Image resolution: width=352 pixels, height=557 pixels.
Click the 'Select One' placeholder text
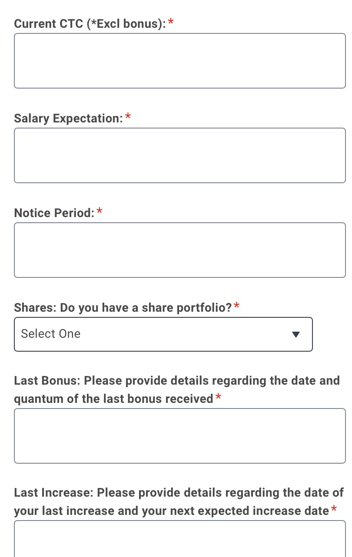pyautogui.click(x=51, y=334)
